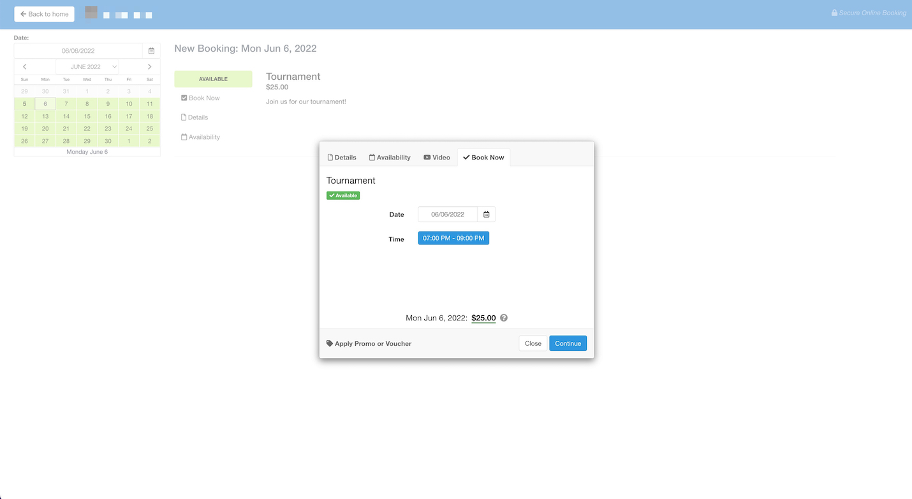This screenshot has width=912, height=499.
Task: Select June 15 in the calendar
Action: 87,117
